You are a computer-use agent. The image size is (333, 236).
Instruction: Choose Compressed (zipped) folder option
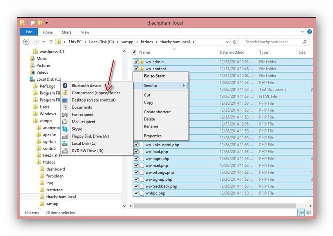tap(96, 93)
